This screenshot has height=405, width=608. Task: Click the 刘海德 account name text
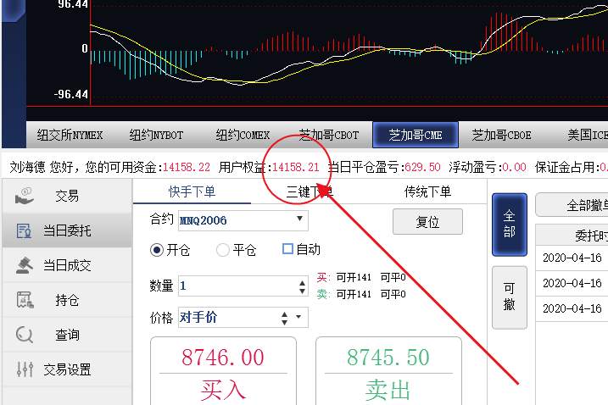pos(27,167)
